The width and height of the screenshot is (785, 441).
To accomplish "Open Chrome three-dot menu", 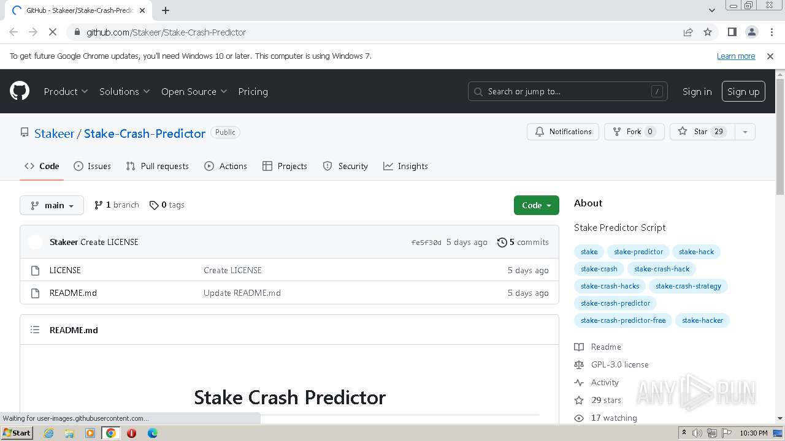I will [770, 32].
